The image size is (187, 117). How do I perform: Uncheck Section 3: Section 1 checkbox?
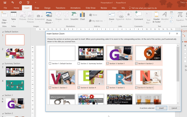(107, 63)
